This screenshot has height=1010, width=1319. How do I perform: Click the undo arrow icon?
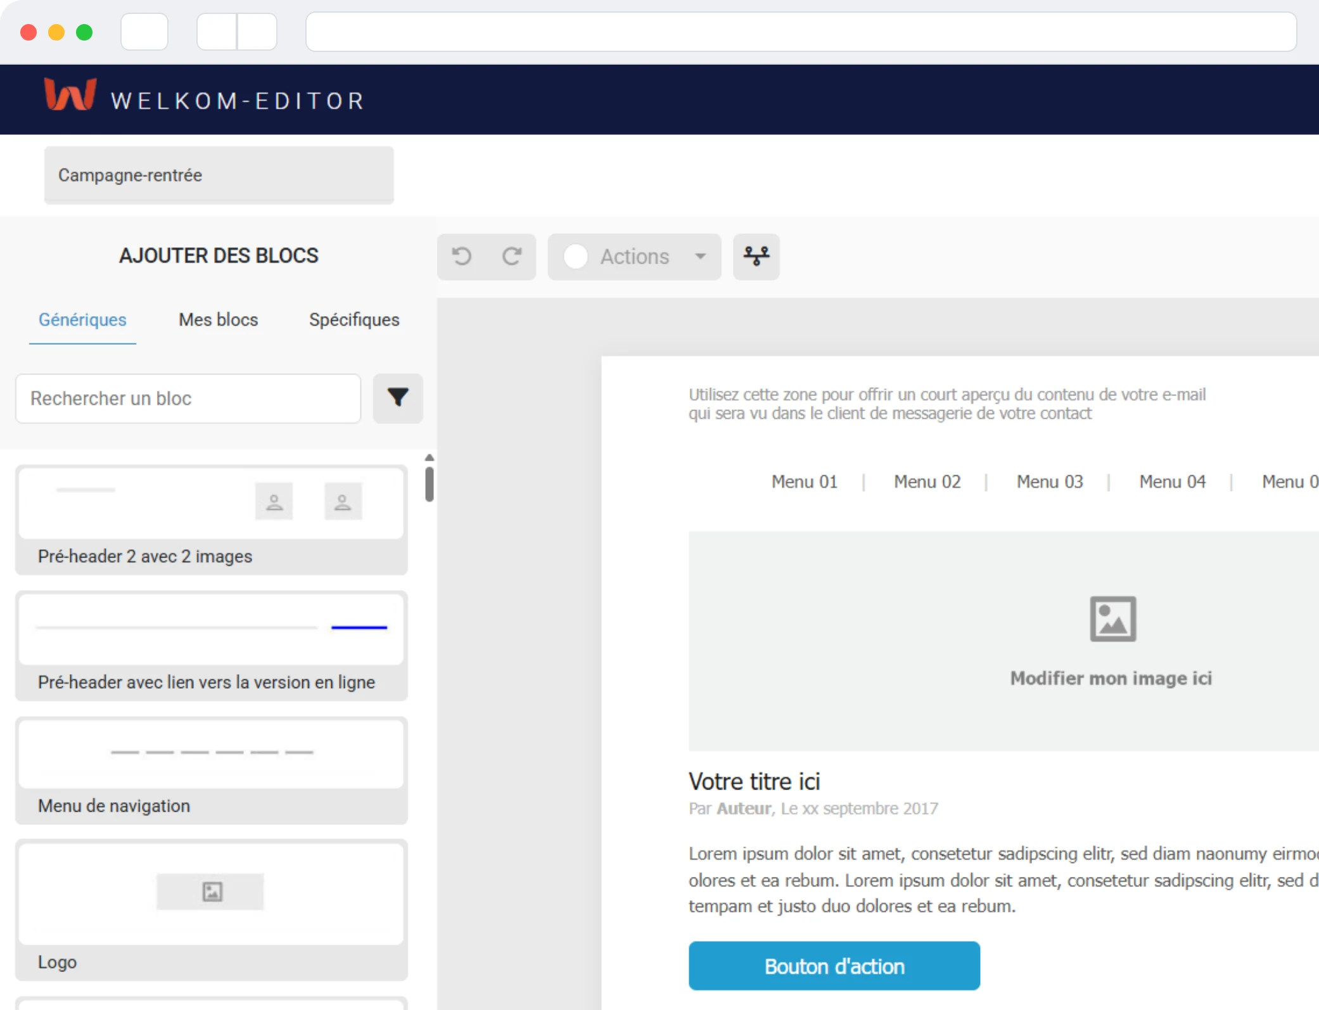point(462,257)
